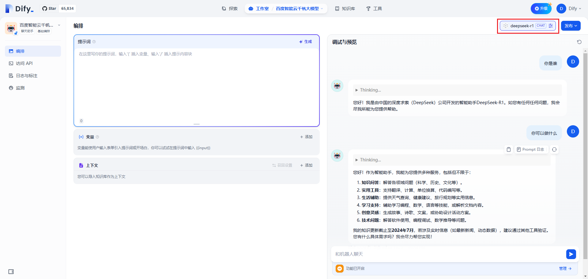Screen dimensions: 588x279
Task: Click the prompt editor resize handle
Action: [197, 124]
